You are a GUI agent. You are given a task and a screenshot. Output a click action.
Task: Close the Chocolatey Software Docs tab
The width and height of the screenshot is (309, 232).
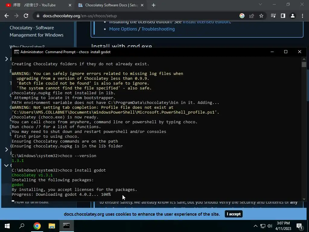coord(142,5)
